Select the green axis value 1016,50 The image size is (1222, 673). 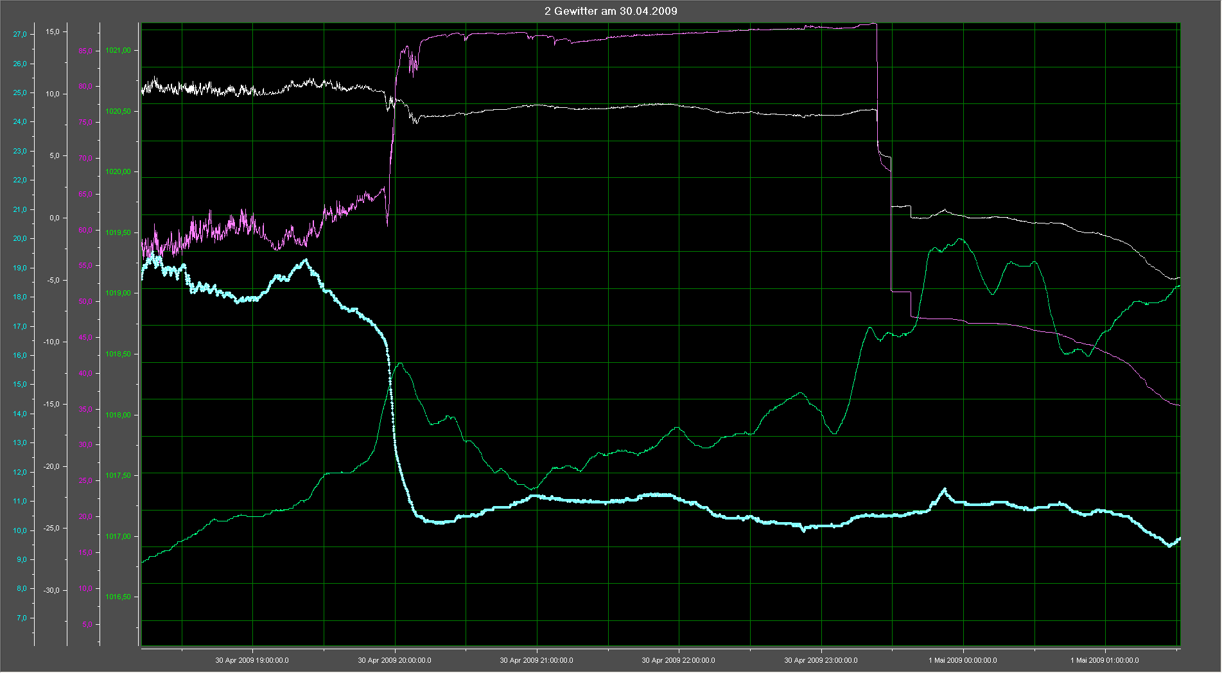[118, 597]
